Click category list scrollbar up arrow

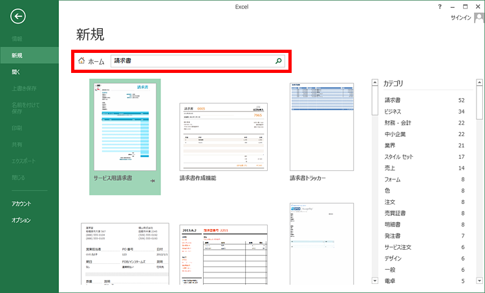tap(479, 83)
